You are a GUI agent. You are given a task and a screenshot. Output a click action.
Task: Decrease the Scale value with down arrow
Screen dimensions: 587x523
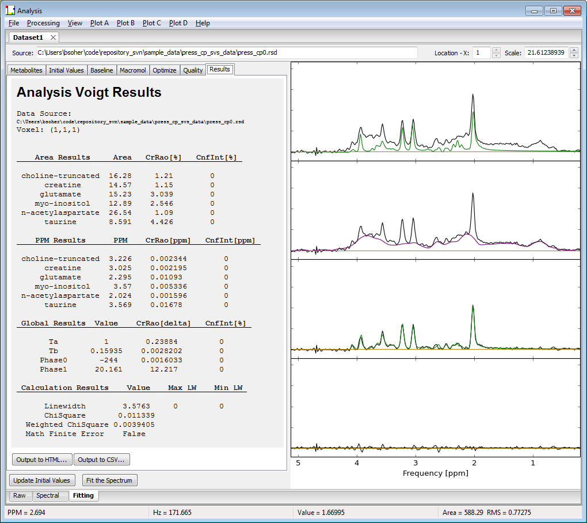click(x=573, y=56)
